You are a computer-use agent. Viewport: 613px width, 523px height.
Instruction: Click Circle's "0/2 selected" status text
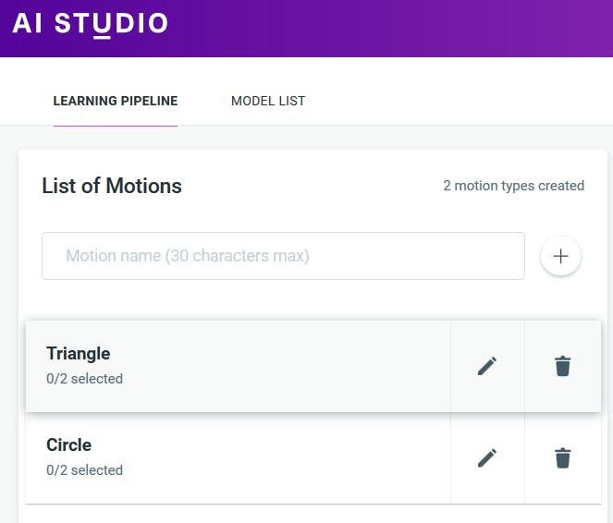click(84, 470)
